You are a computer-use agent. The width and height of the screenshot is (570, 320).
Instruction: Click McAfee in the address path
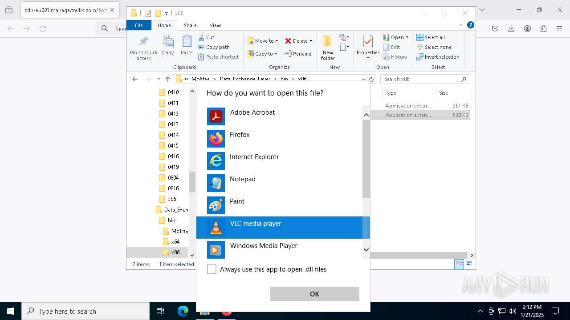click(200, 79)
